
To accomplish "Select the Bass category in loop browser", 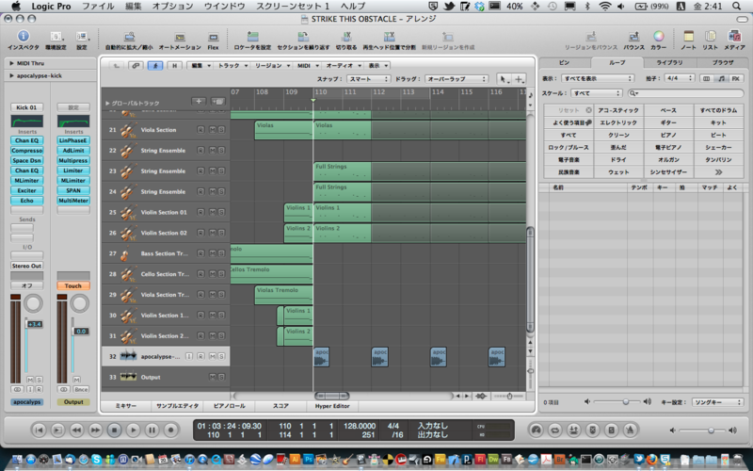I will tap(668, 110).
